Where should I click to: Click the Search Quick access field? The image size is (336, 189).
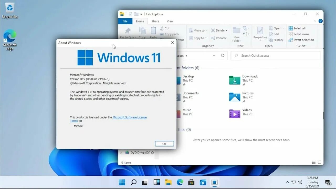coord(275,56)
